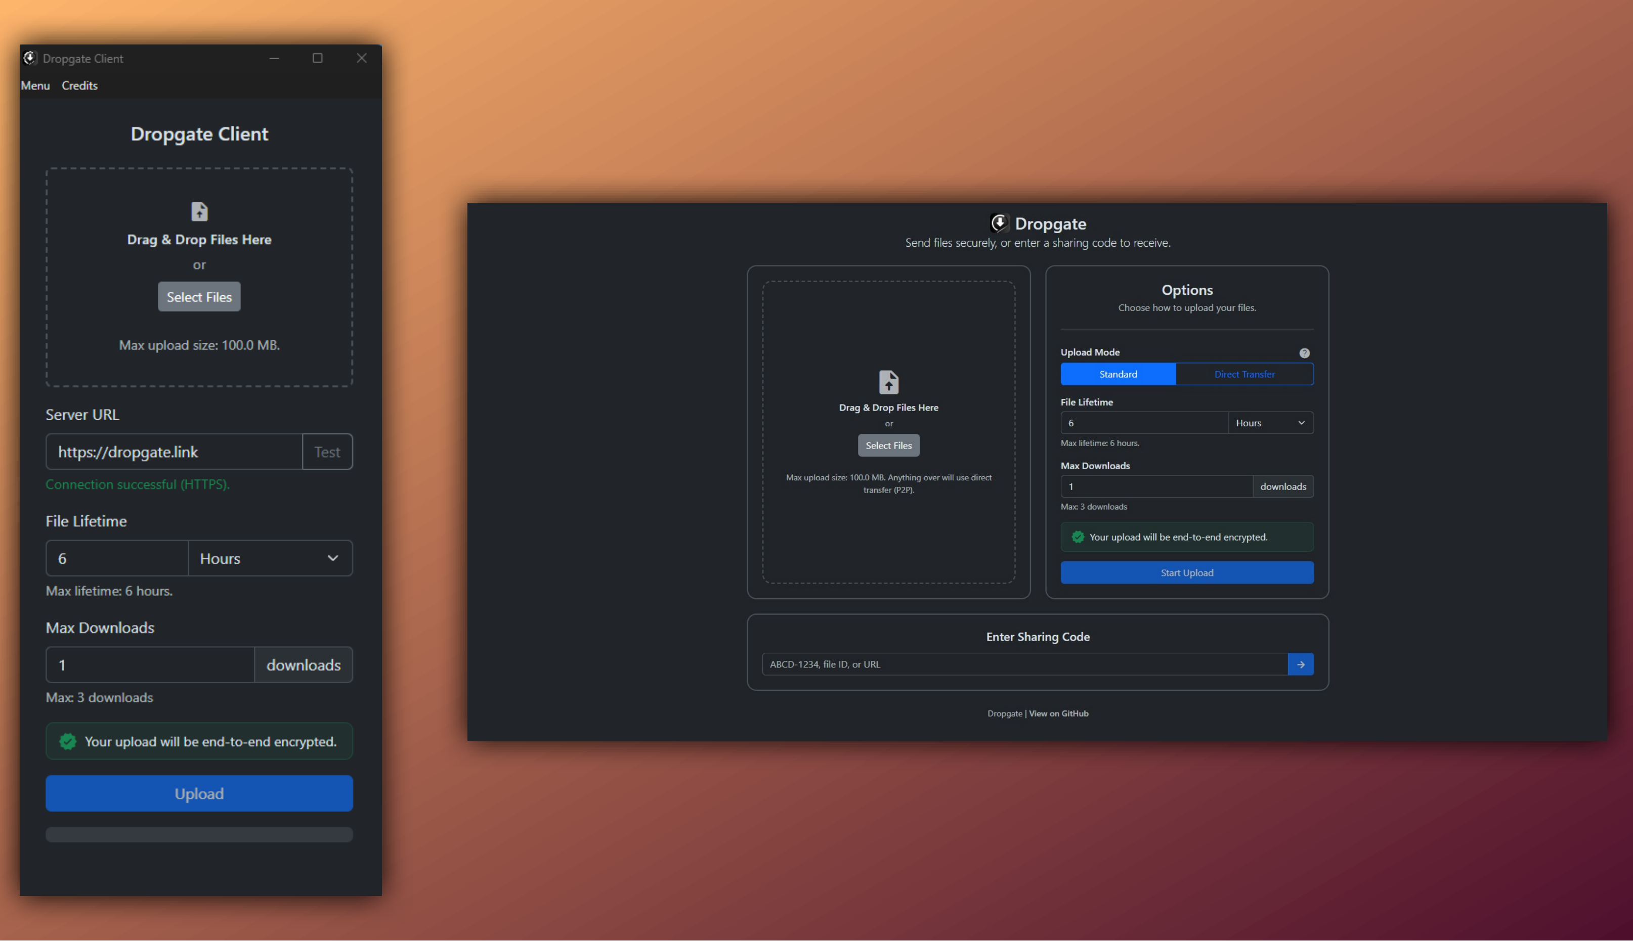This screenshot has width=1633, height=941.
Task: Click the 'Enter Sharing Code' heading
Action: pyautogui.click(x=1038, y=637)
